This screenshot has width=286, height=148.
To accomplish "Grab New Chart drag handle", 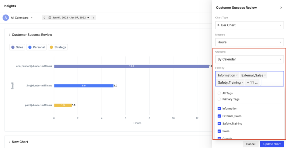I will tap(9, 142).
